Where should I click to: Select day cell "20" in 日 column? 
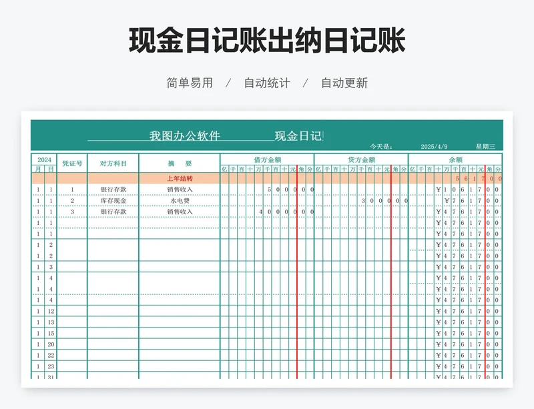point(51,344)
